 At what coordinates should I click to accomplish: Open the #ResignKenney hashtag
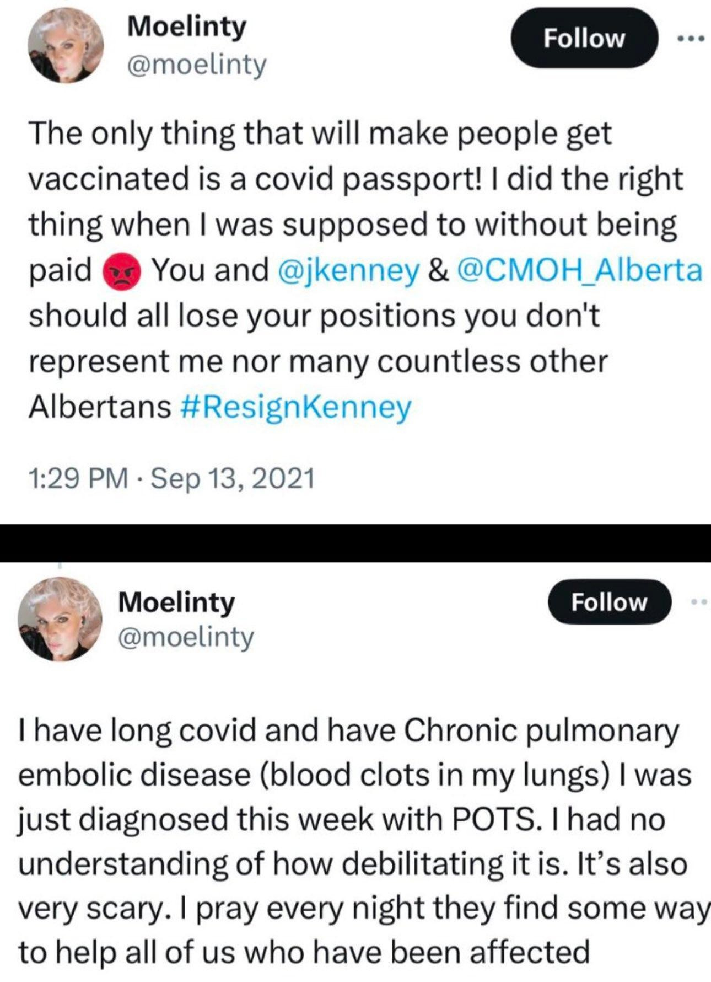pos(295,407)
